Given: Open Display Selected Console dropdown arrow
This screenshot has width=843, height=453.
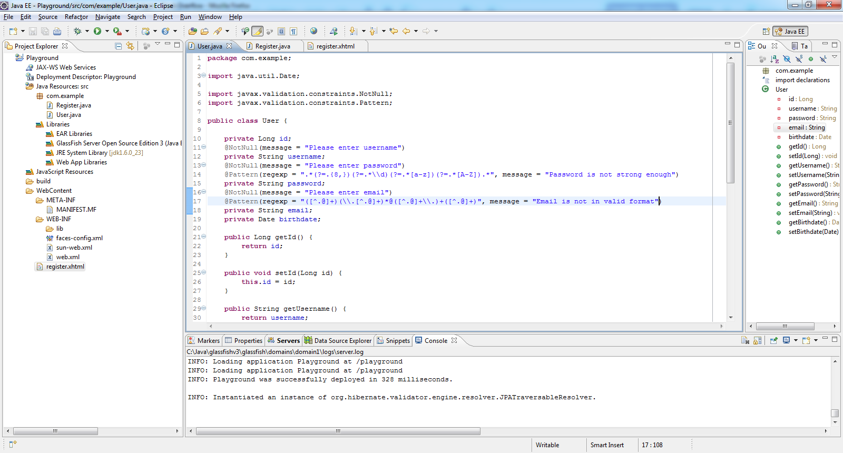Looking at the screenshot, I should click(796, 340).
